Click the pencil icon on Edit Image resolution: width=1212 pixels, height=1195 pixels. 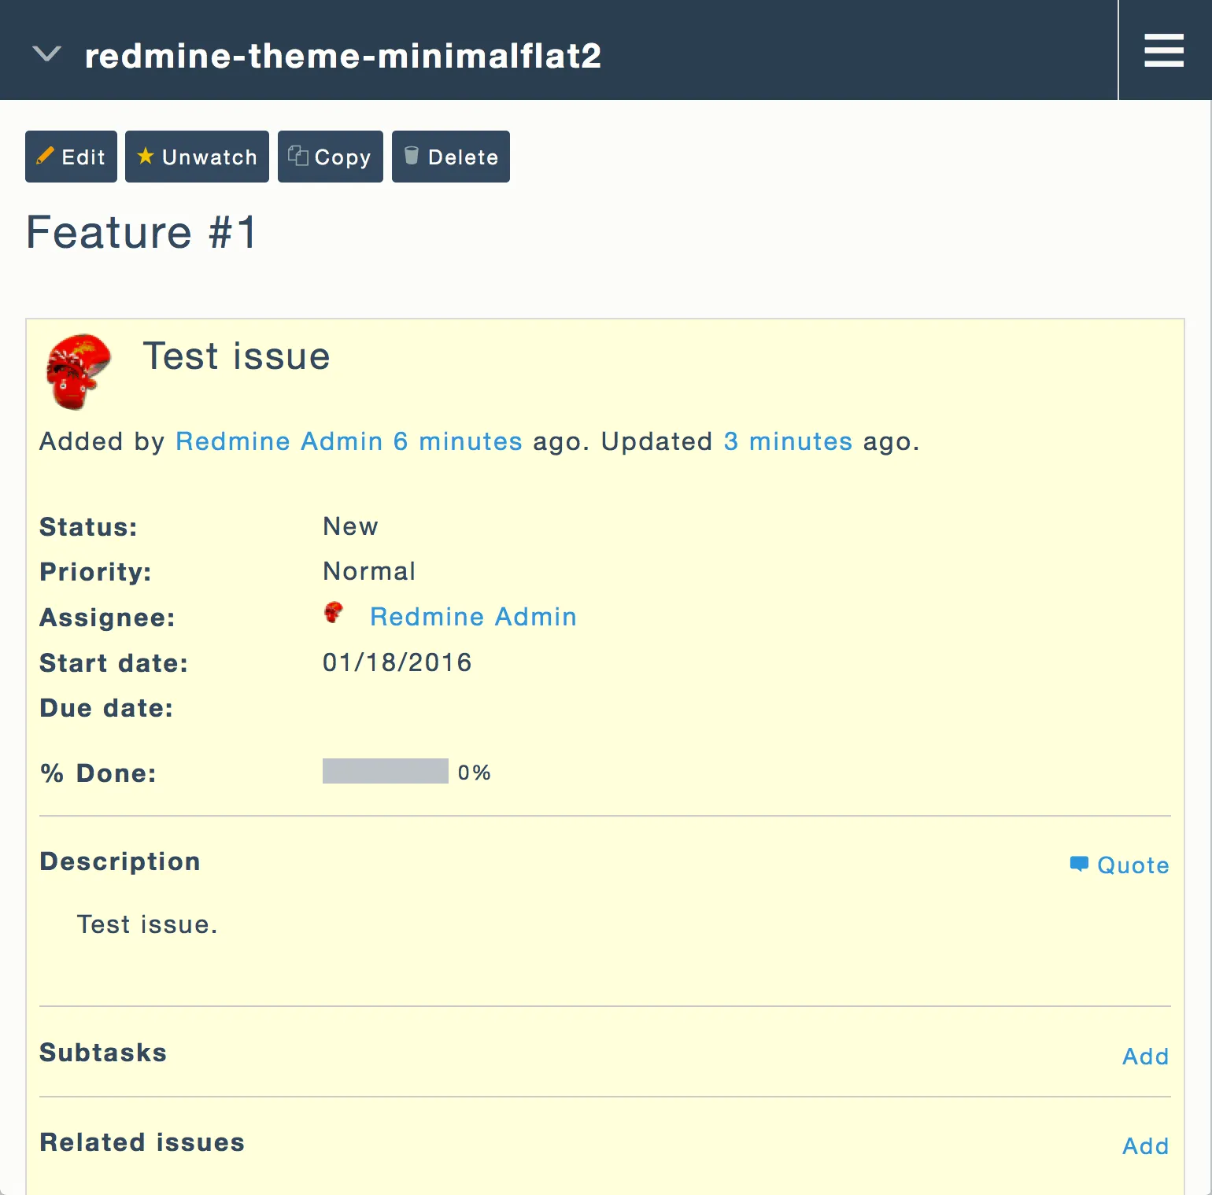pyautogui.click(x=46, y=156)
